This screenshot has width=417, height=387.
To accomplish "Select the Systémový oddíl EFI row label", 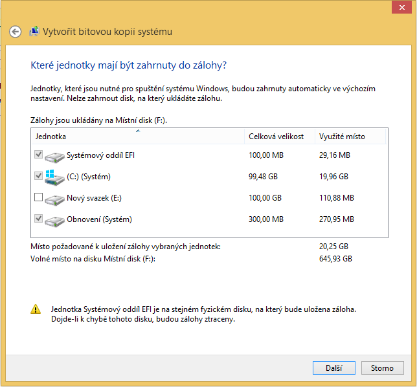I will pos(100,155).
